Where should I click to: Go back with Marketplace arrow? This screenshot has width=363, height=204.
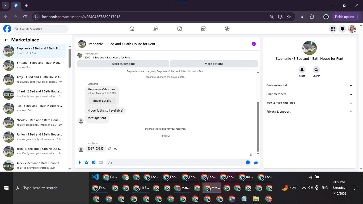(6, 40)
